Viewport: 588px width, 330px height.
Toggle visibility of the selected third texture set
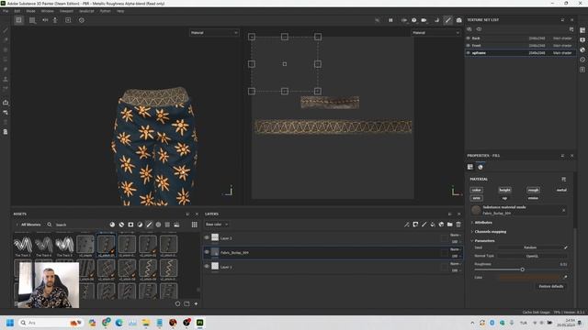pos(469,53)
